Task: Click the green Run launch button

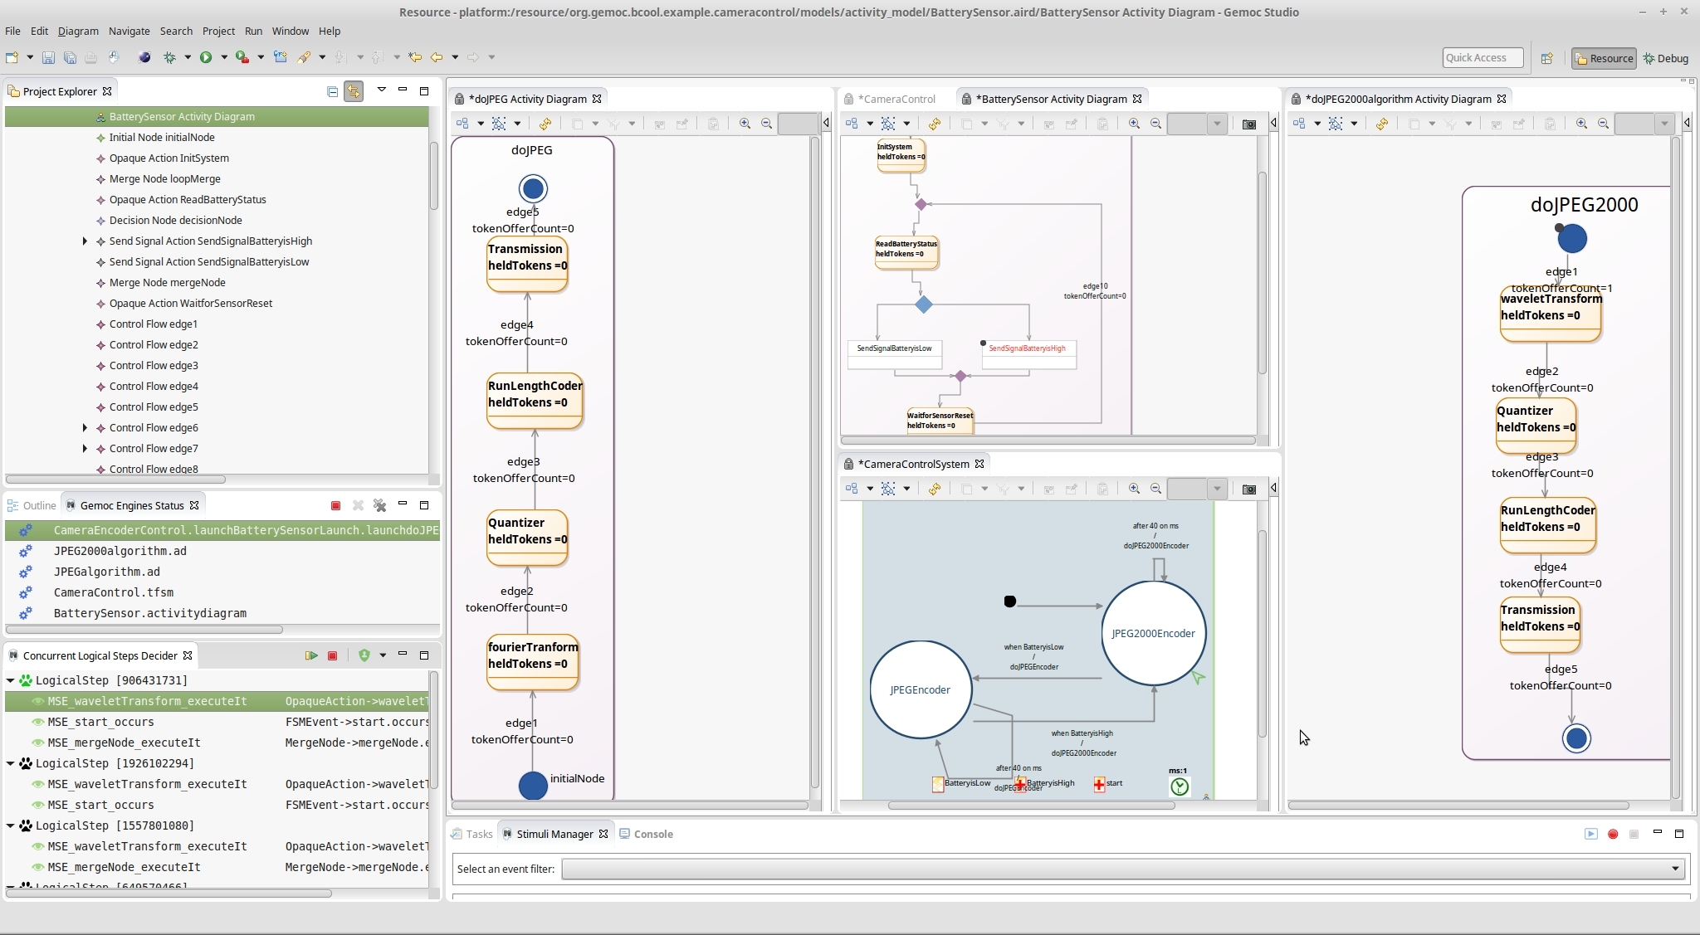Action: pos(206,57)
